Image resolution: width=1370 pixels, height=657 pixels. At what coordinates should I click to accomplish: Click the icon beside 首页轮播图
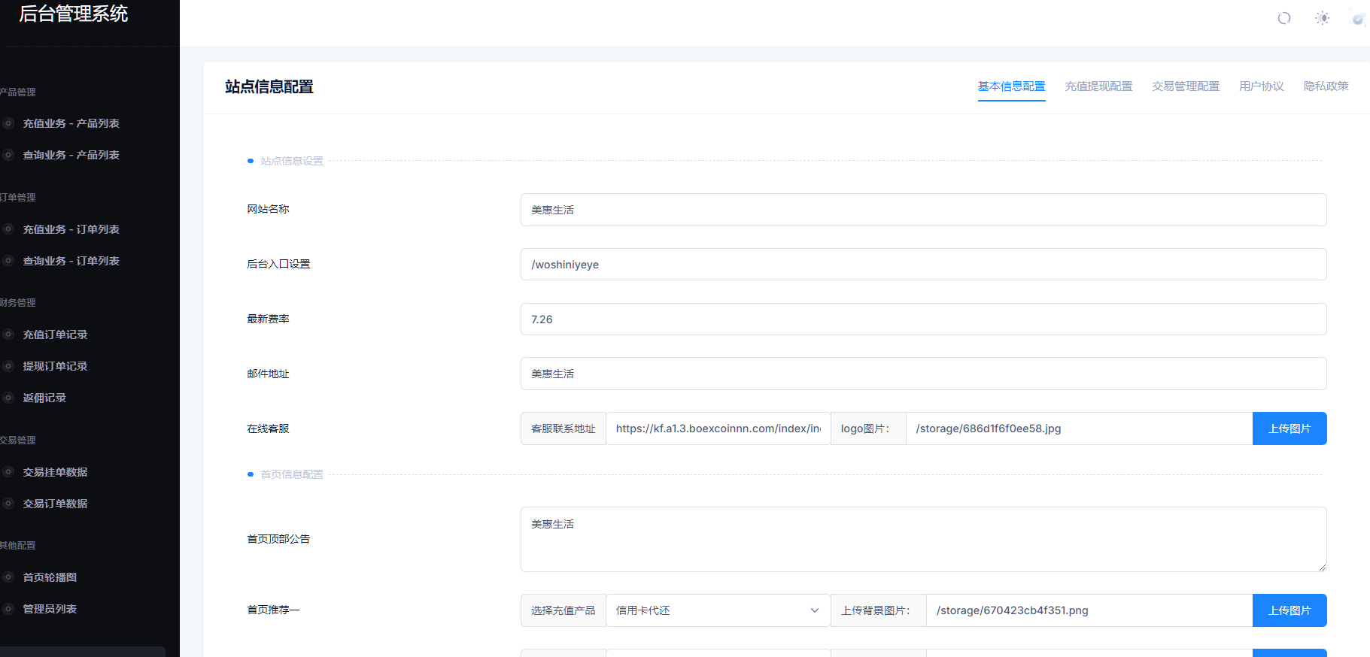pyautogui.click(x=9, y=577)
